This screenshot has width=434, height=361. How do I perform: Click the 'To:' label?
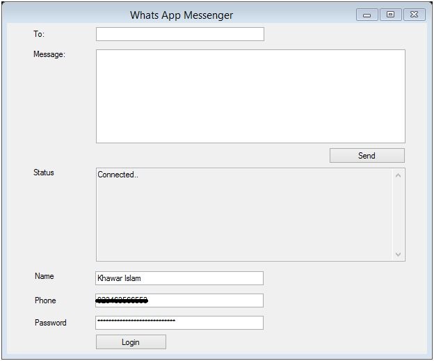(x=39, y=34)
